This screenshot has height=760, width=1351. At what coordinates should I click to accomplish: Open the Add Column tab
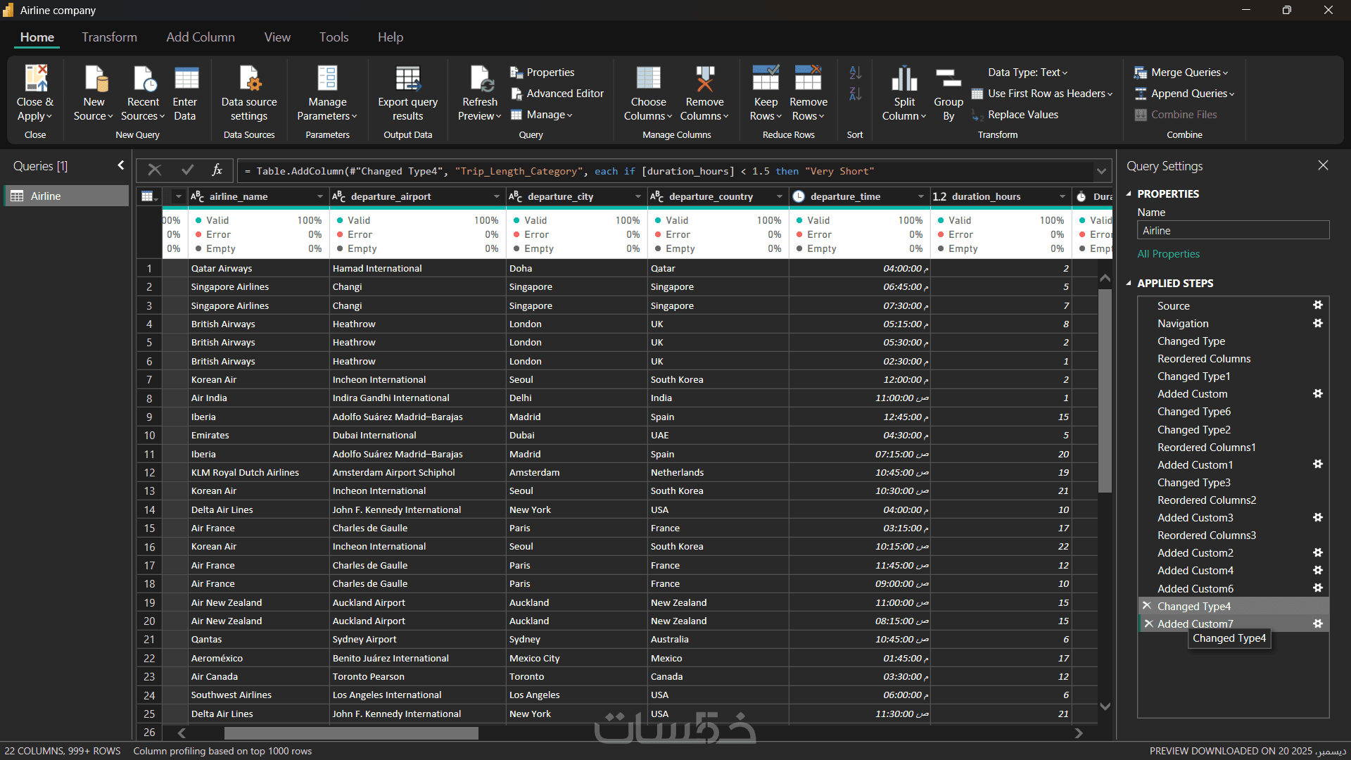click(201, 37)
